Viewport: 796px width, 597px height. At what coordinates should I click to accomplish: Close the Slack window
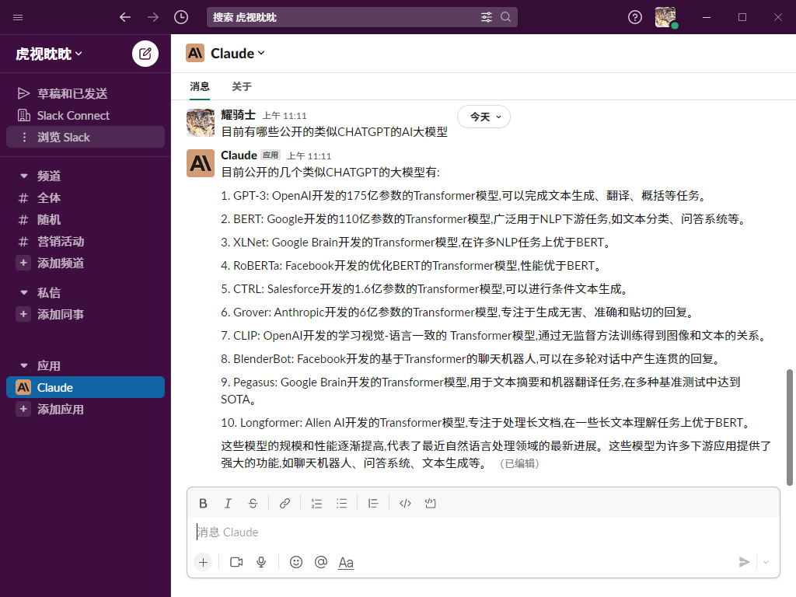coord(777,17)
